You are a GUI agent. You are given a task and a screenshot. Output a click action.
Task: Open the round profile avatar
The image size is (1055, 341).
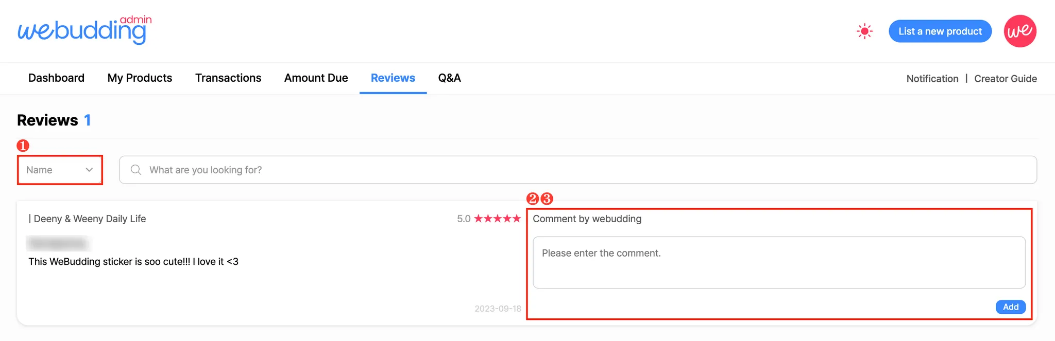coord(1019,31)
